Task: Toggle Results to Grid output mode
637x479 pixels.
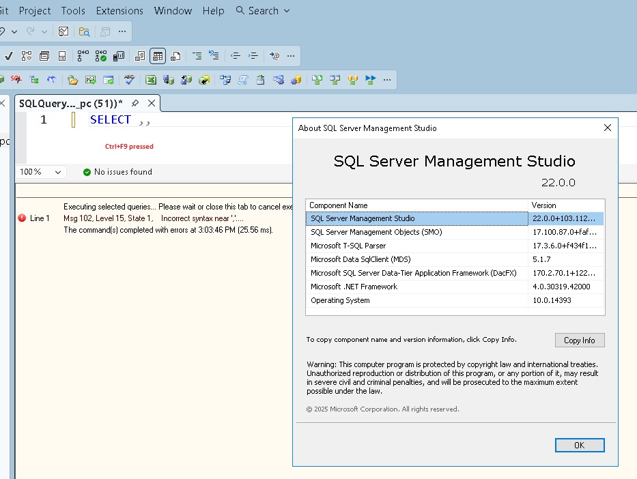Action: [x=158, y=56]
